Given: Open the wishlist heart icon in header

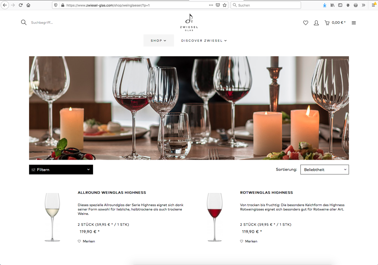Looking at the screenshot, I should click(306, 23).
